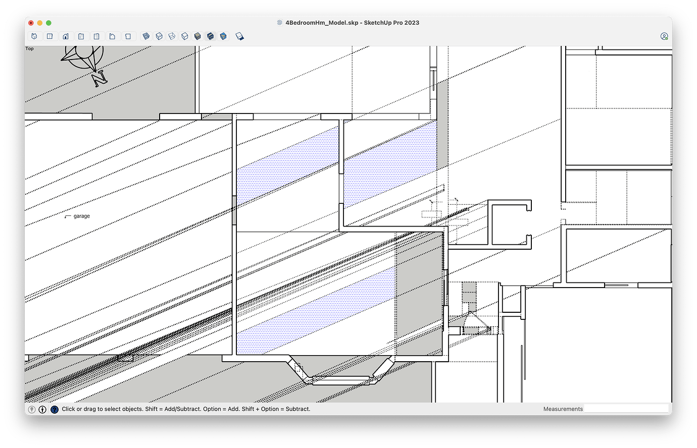697x448 pixels.
Task: Select the Hidden Line face style
Action: tap(185, 36)
